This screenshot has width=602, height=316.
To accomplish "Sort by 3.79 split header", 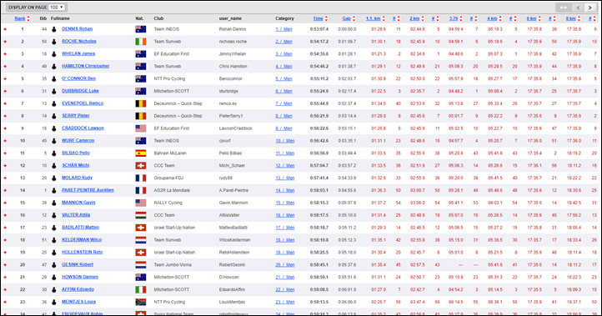I will [x=454, y=18].
